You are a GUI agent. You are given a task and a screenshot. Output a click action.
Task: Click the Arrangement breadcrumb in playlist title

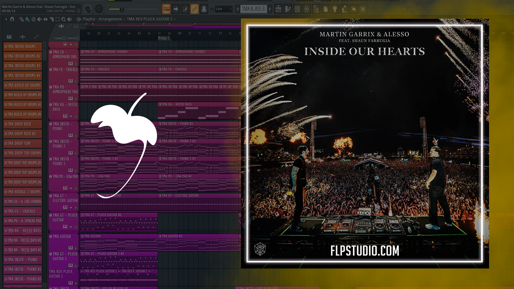point(110,19)
